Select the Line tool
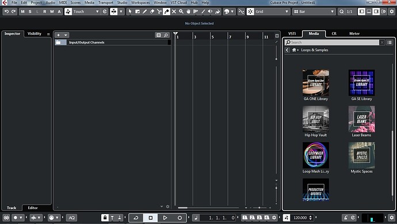The height and width of the screenshot is (224, 397). coord(203,12)
